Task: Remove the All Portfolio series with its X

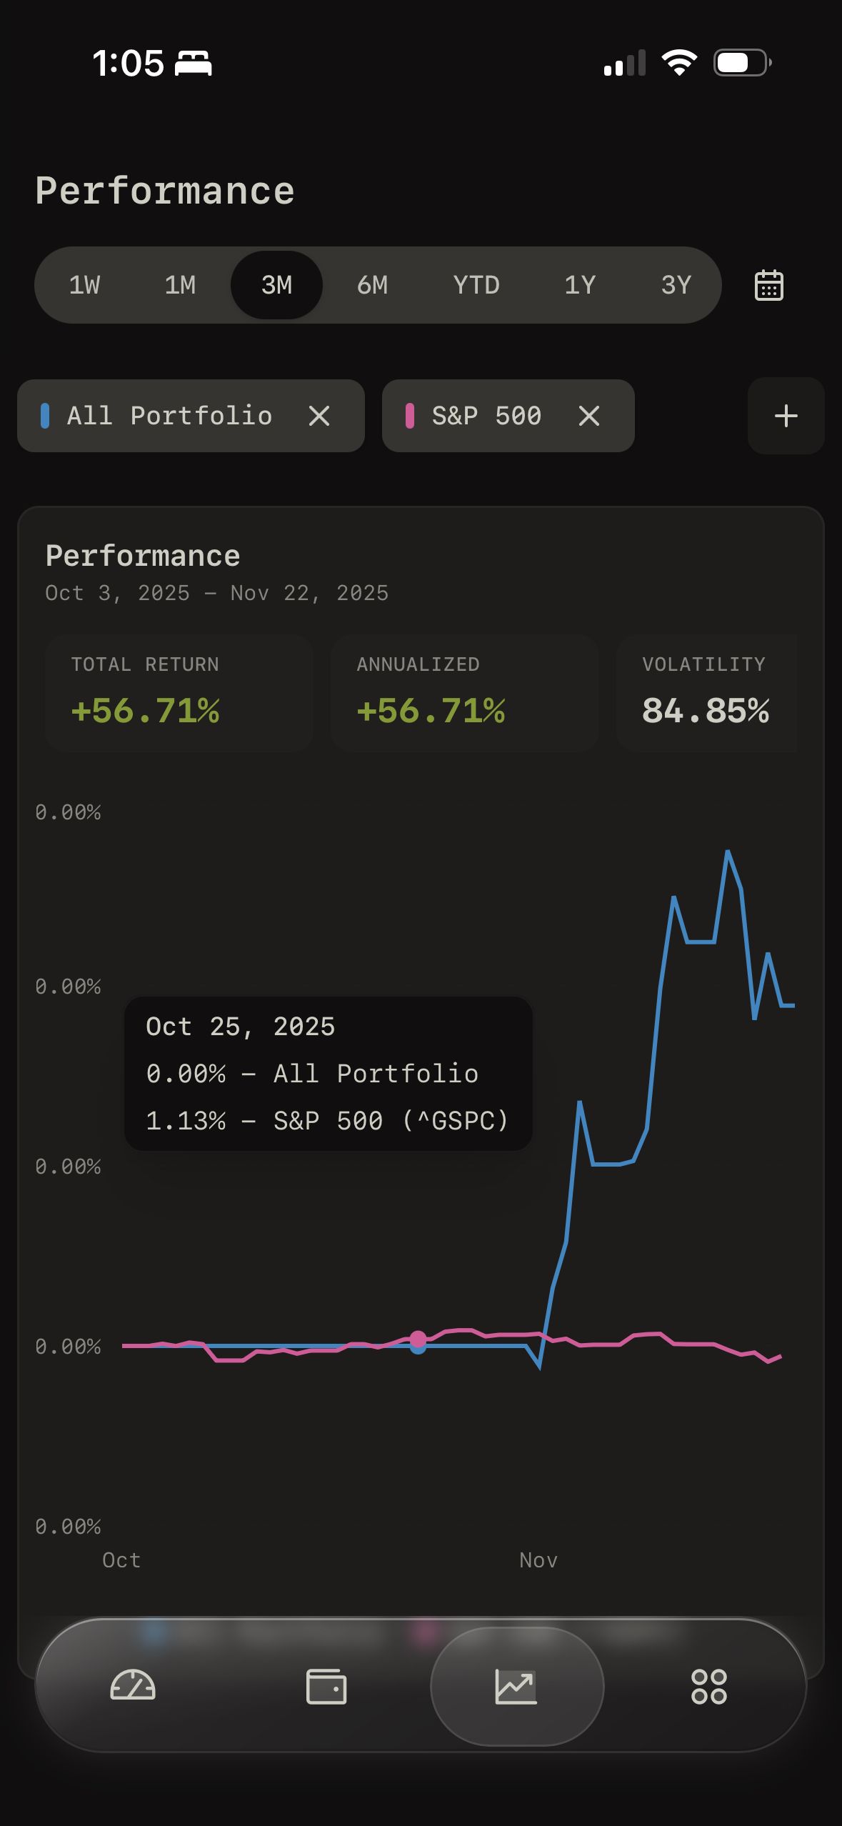Action: pyautogui.click(x=319, y=416)
